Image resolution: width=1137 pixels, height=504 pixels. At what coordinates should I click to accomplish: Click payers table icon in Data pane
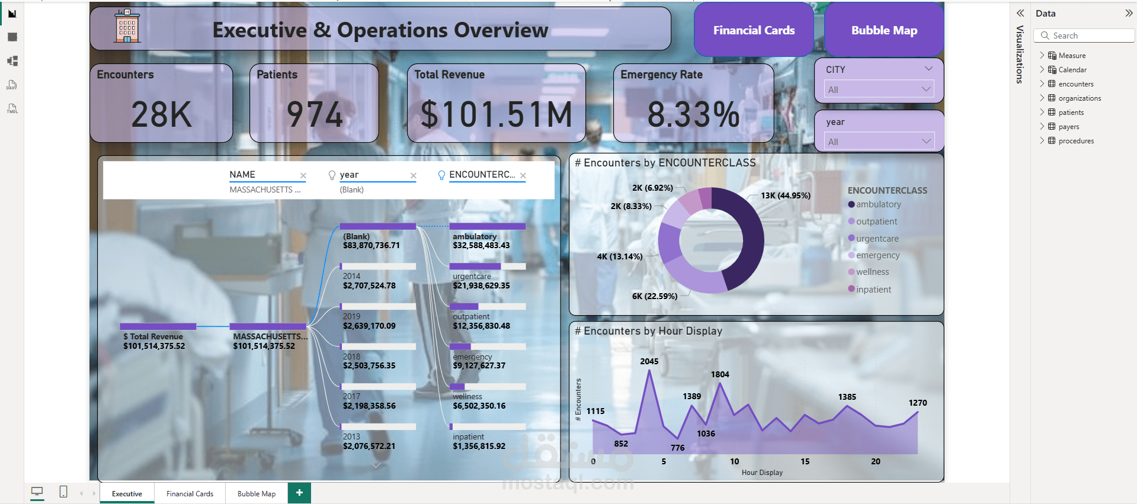click(1052, 127)
